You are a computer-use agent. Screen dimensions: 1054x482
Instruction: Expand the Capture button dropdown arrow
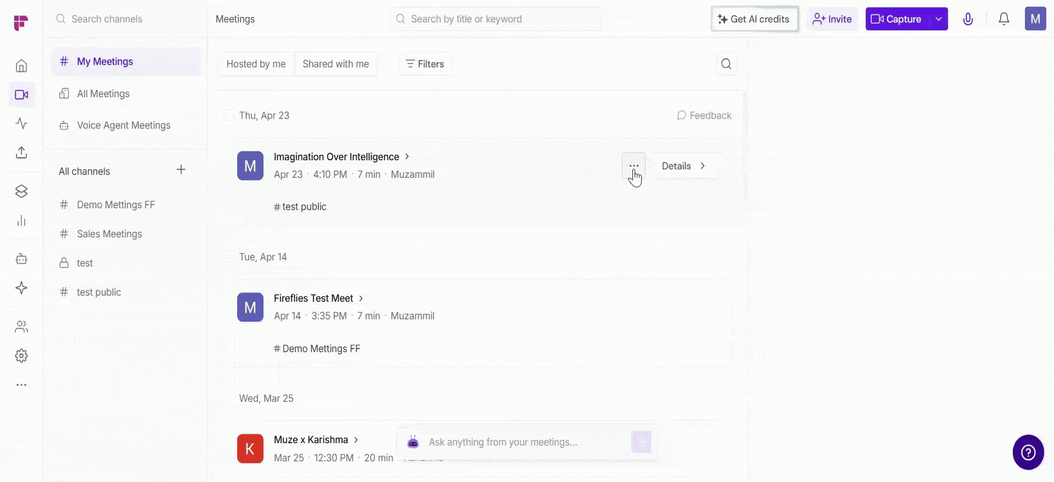[x=939, y=19]
